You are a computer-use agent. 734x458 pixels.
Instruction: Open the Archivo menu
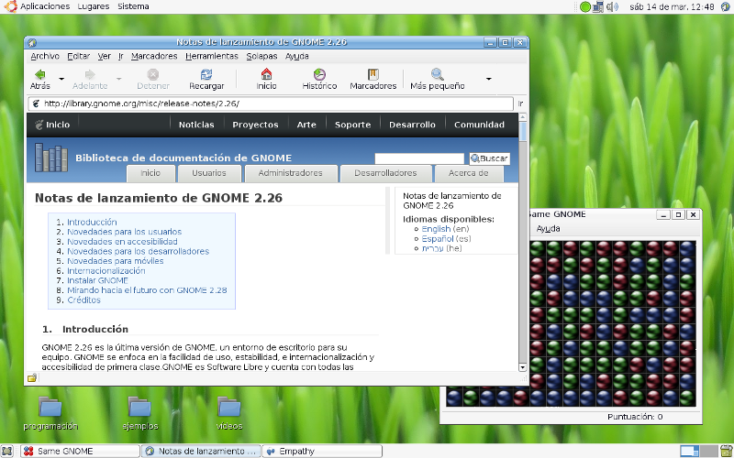pos(45,56)
